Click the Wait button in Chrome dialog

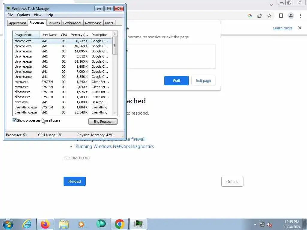[x=176, y=80]
